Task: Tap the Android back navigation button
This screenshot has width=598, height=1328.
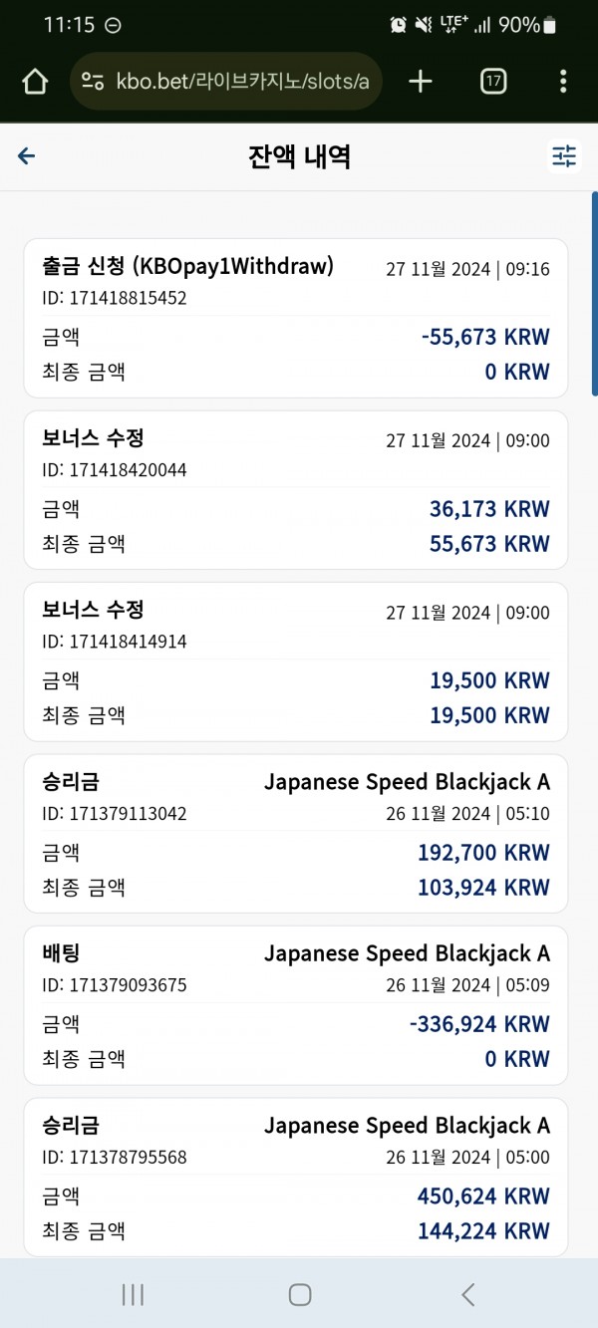Action: click(x=467, y=1294)
